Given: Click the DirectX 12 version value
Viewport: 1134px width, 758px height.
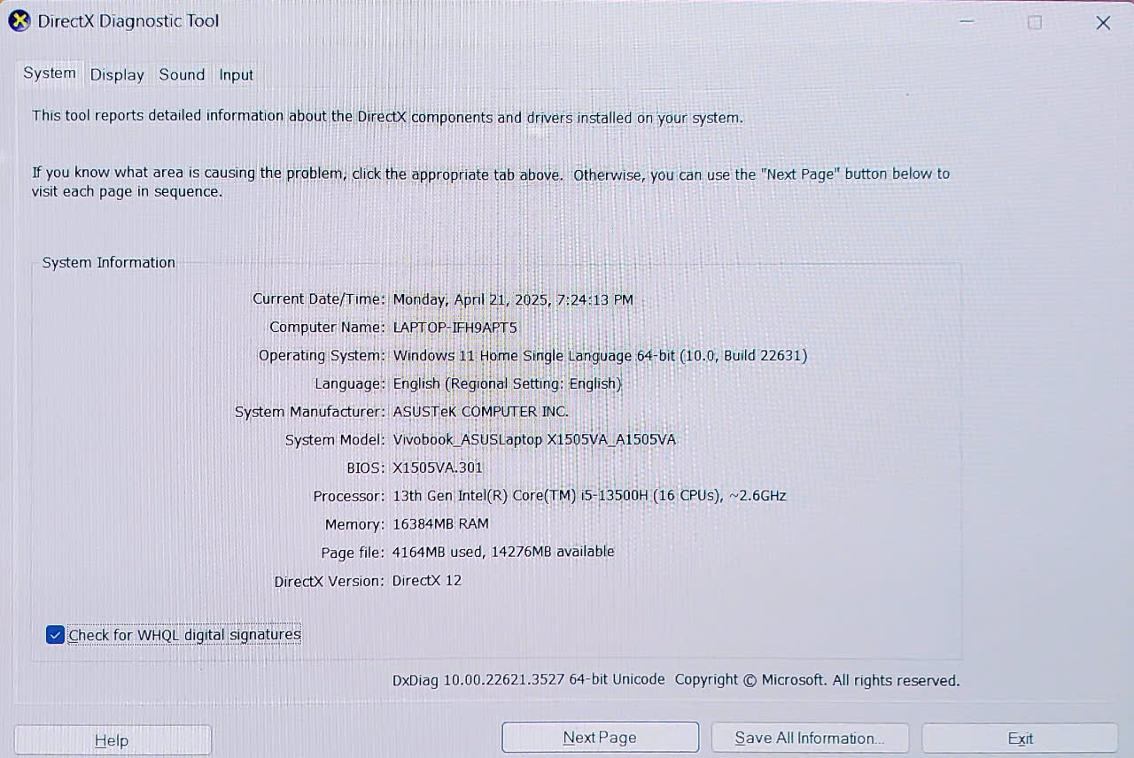Looking at the screenshot, I should (x=427, y=581).
